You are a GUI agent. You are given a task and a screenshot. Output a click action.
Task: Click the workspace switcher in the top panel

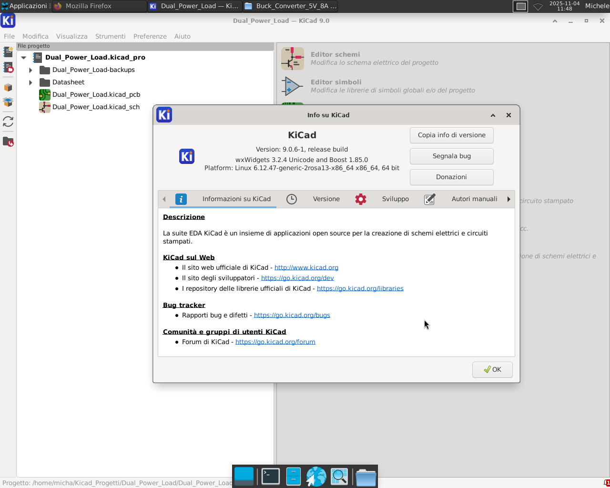(x=520, y=6)
